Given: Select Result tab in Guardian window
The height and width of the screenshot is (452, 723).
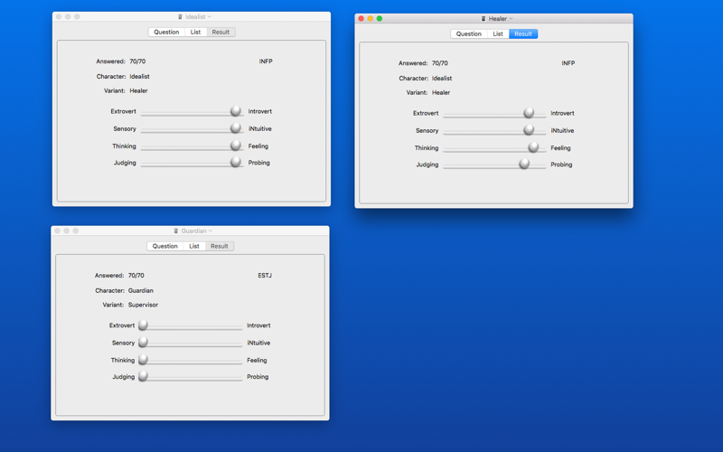Looking at the screenshot, I should [220, 246].
